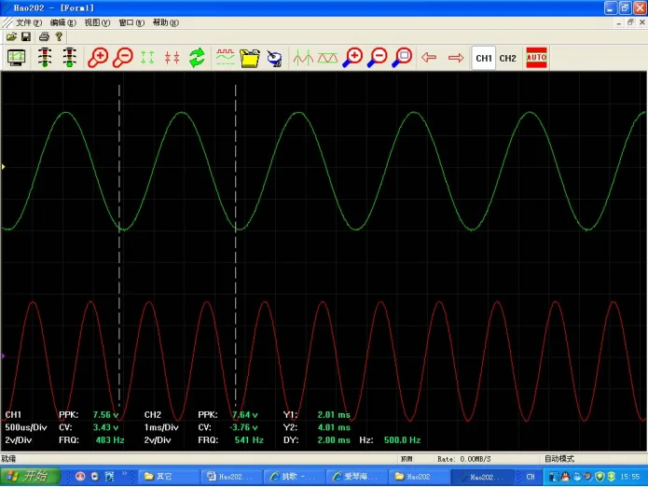Click the printer icon in small toolbar

click(x=44, y=36)
